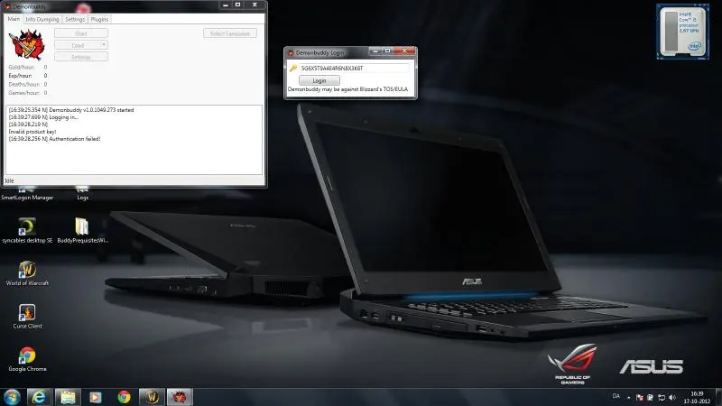Open the Info Dumping tab
Viewport: 722px width, 406px height.
[x=42, y=19]
